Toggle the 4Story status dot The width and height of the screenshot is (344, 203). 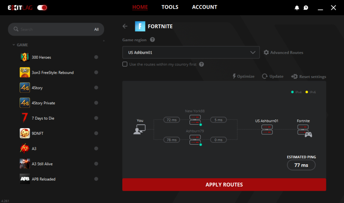point(96,87)
